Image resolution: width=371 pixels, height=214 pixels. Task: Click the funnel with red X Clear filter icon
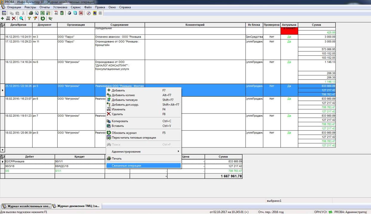35,18
